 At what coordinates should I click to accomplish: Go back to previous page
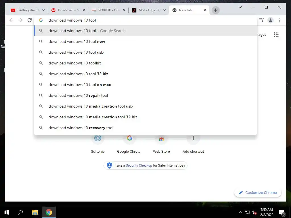point(11,20)
